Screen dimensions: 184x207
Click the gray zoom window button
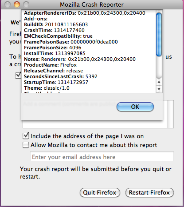tap(26, 4)
